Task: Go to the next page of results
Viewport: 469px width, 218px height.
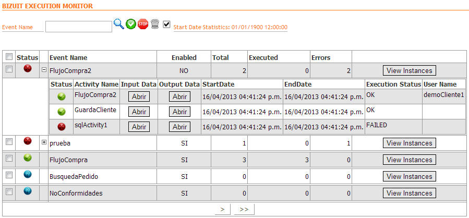Action: pos(222,209)
